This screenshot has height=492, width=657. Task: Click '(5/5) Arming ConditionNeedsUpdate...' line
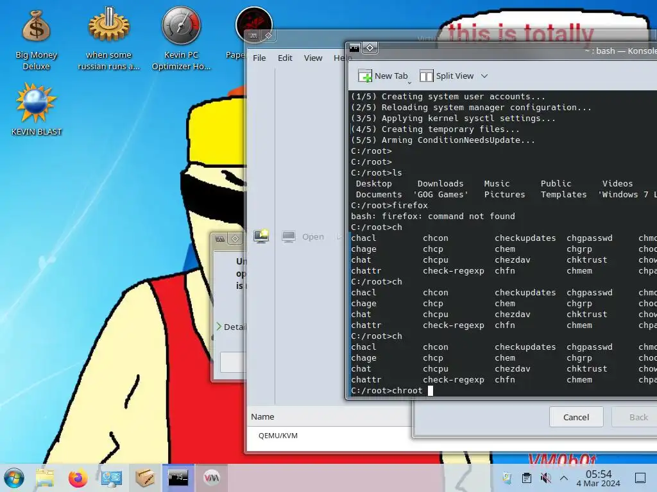[443, 140]
